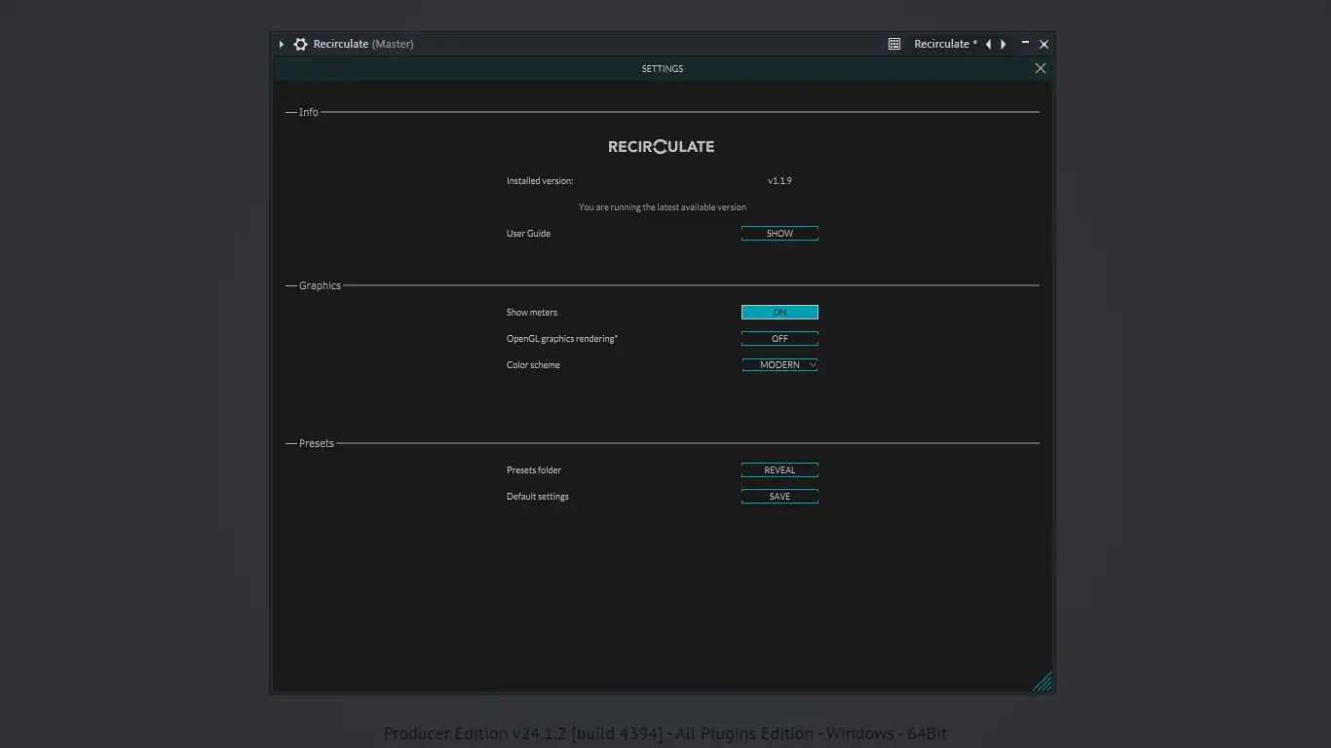Open the plugin options gear menu
The width and height of the screenshot is (1331, 748).
[300, 44]
